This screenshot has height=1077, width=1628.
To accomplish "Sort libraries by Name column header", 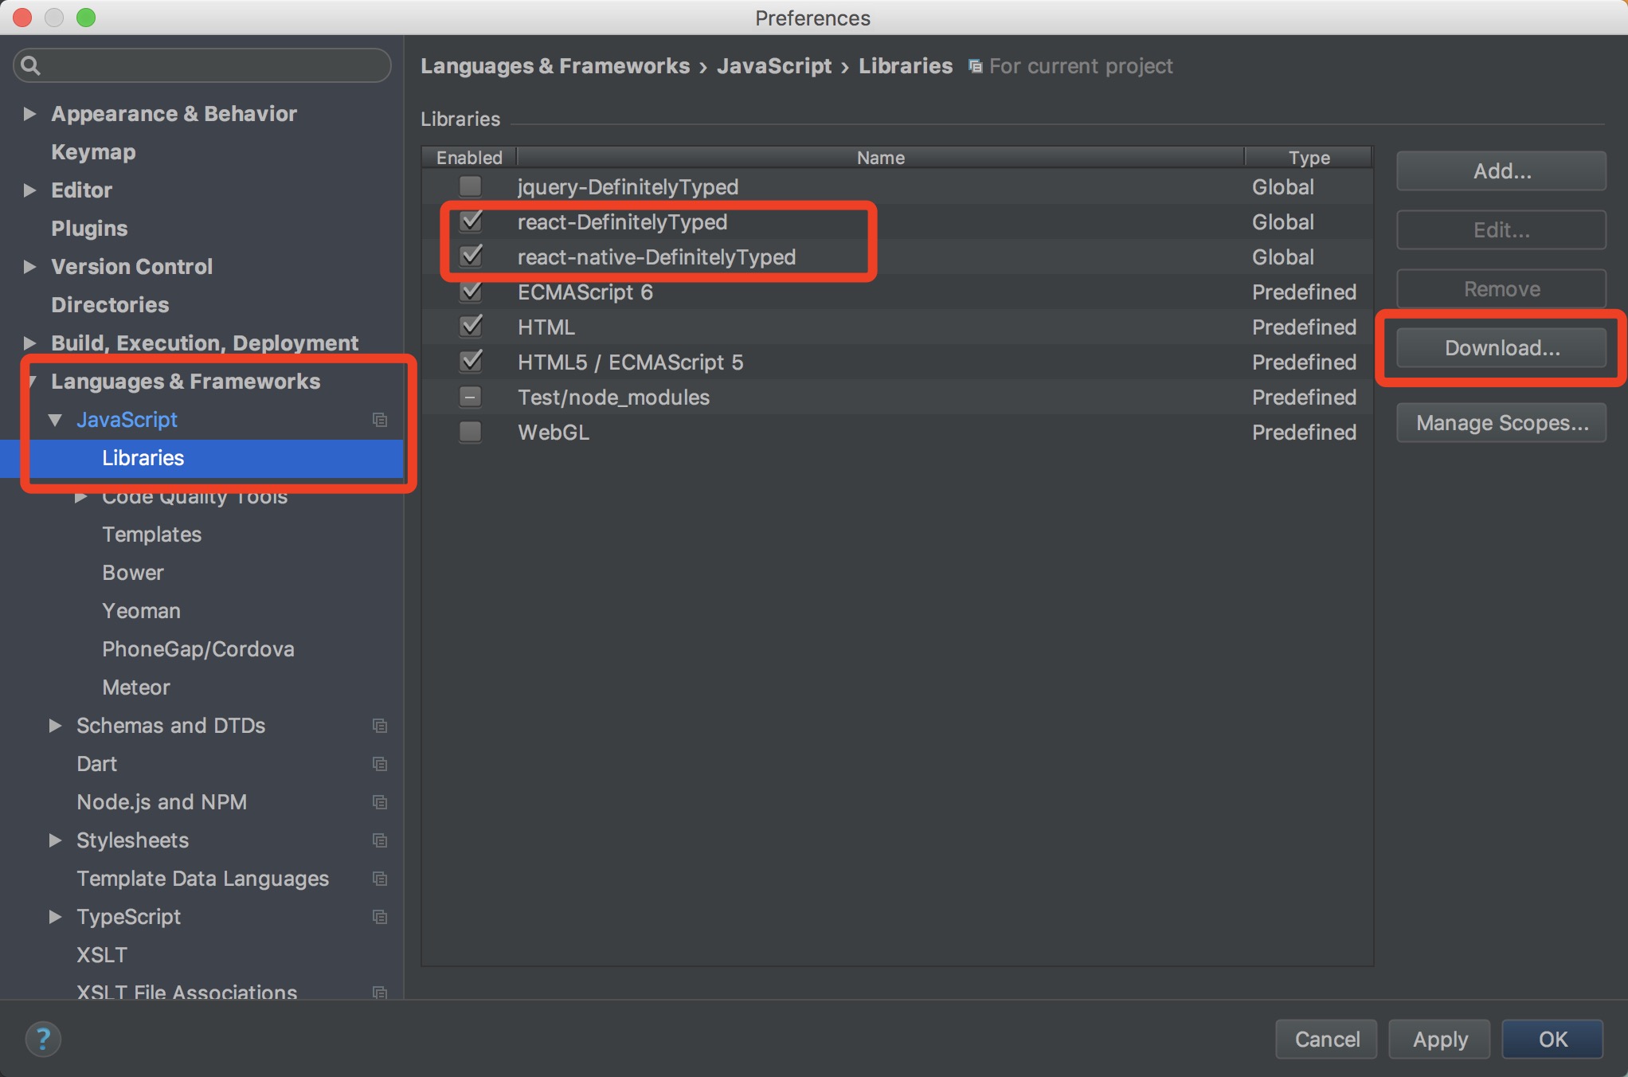I will coord(880,158).
